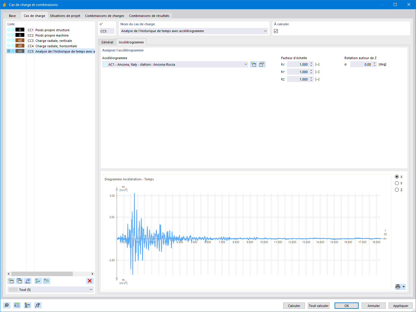The width and height of the screenshot is (416, 312).
Task: Click the Tout calculer button
Action: [x=319, y=305]
